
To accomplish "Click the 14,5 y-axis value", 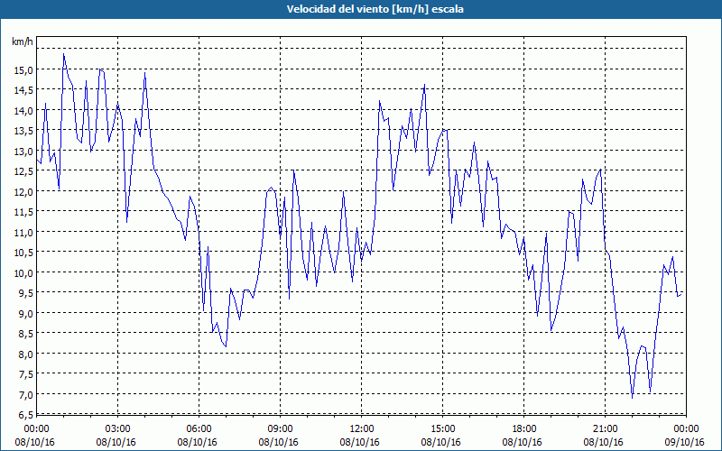I will click(23, 90).
